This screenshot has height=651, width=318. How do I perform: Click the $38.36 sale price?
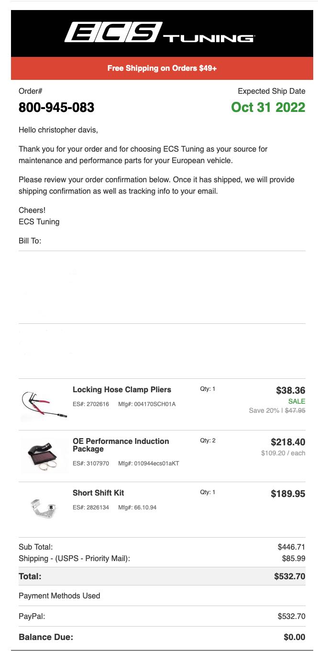(290, 391)
